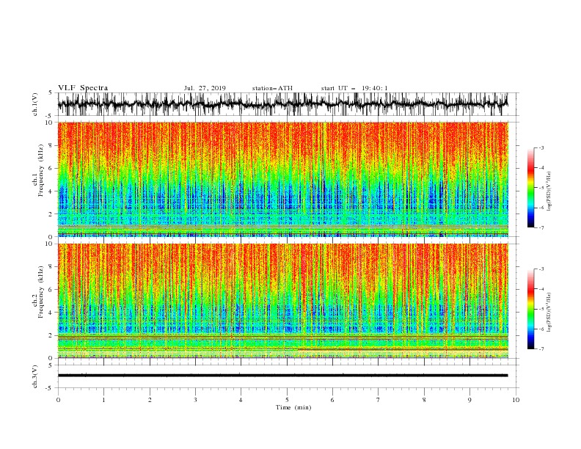Click the ch.1 colorbar log(PSD) label
The width and height of the screenshot is (581, 449).
(x=549, y=191)
